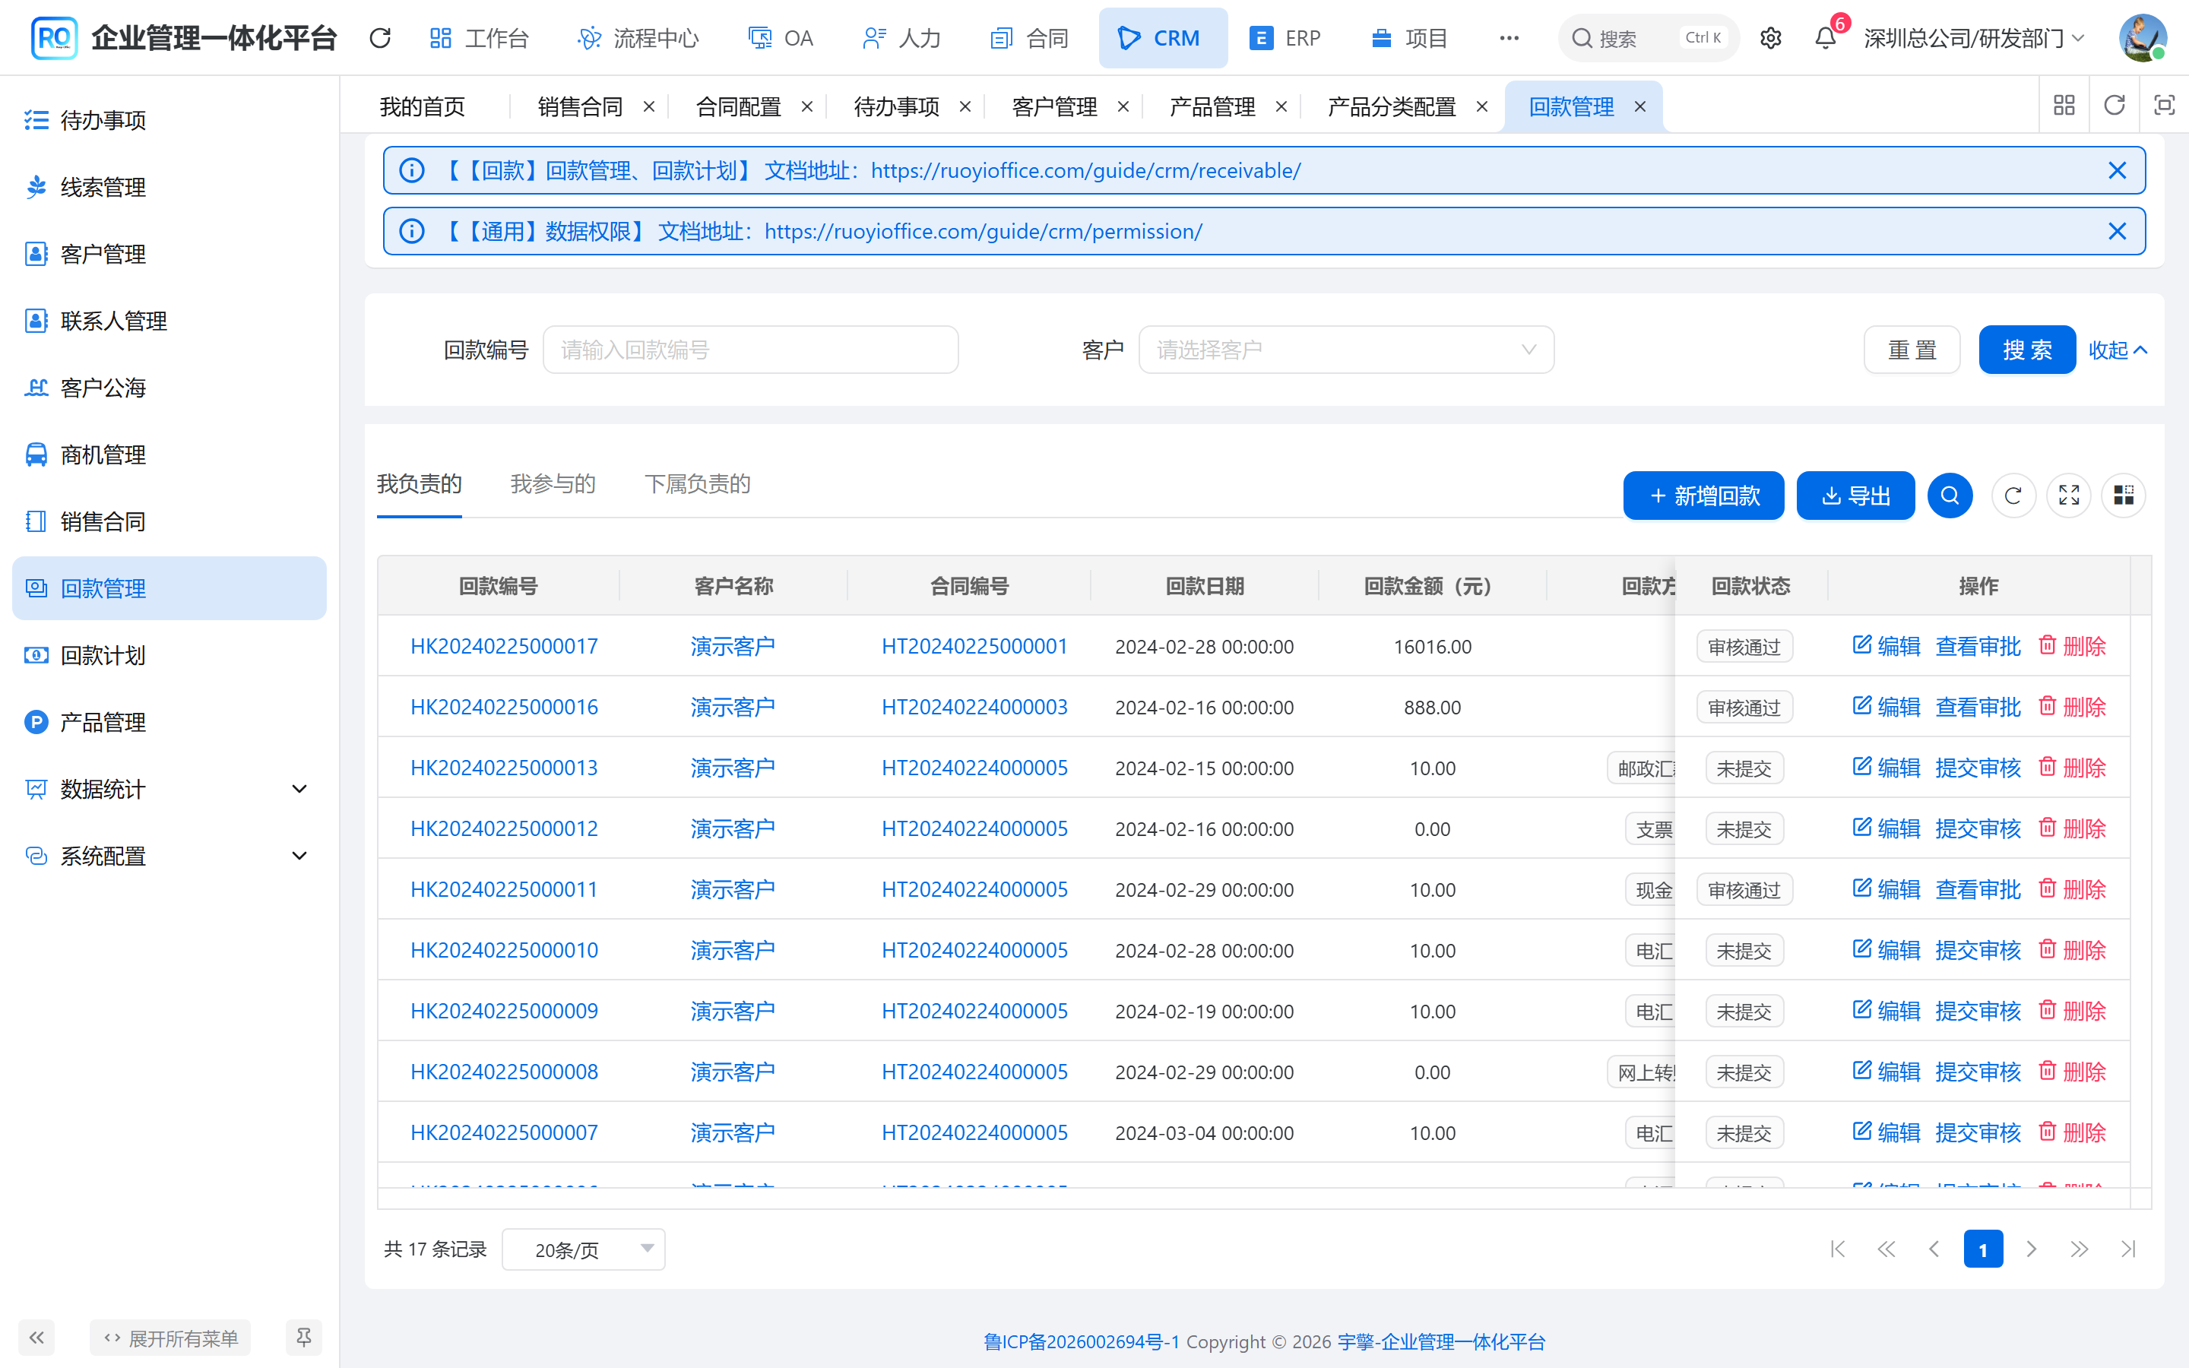The width and height of the screenshot is (2189, 1368).
Task: Open the tab grid layout icon
Action: [2064, 106]
